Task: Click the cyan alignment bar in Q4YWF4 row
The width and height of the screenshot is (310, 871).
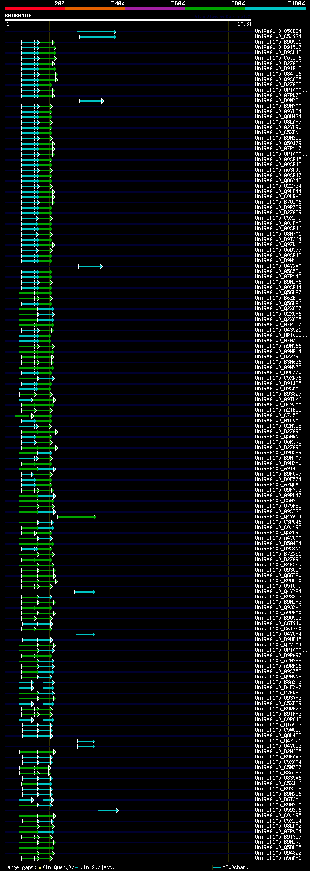Action: (x=85, y=634)
